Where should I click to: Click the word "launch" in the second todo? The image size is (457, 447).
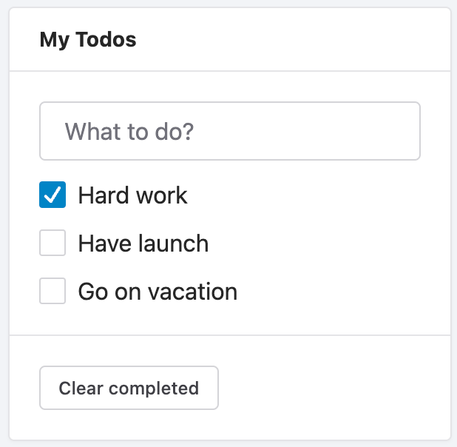click(x=175, y=243)
